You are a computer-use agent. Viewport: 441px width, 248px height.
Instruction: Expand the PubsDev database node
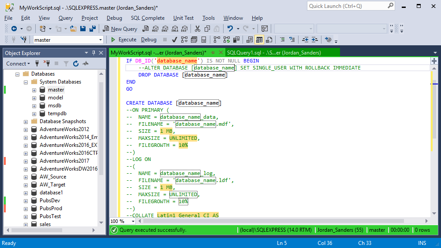click(x=26, y=201)
